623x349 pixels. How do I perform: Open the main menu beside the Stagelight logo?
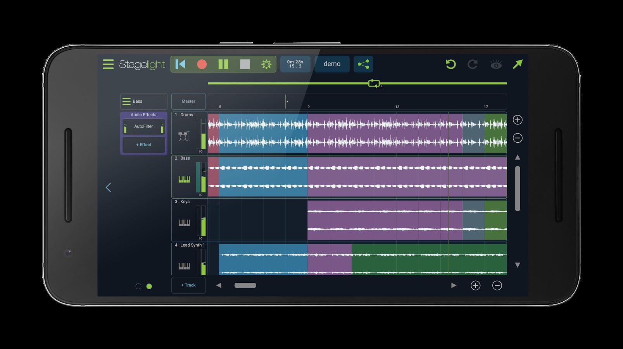click(108, 64)
